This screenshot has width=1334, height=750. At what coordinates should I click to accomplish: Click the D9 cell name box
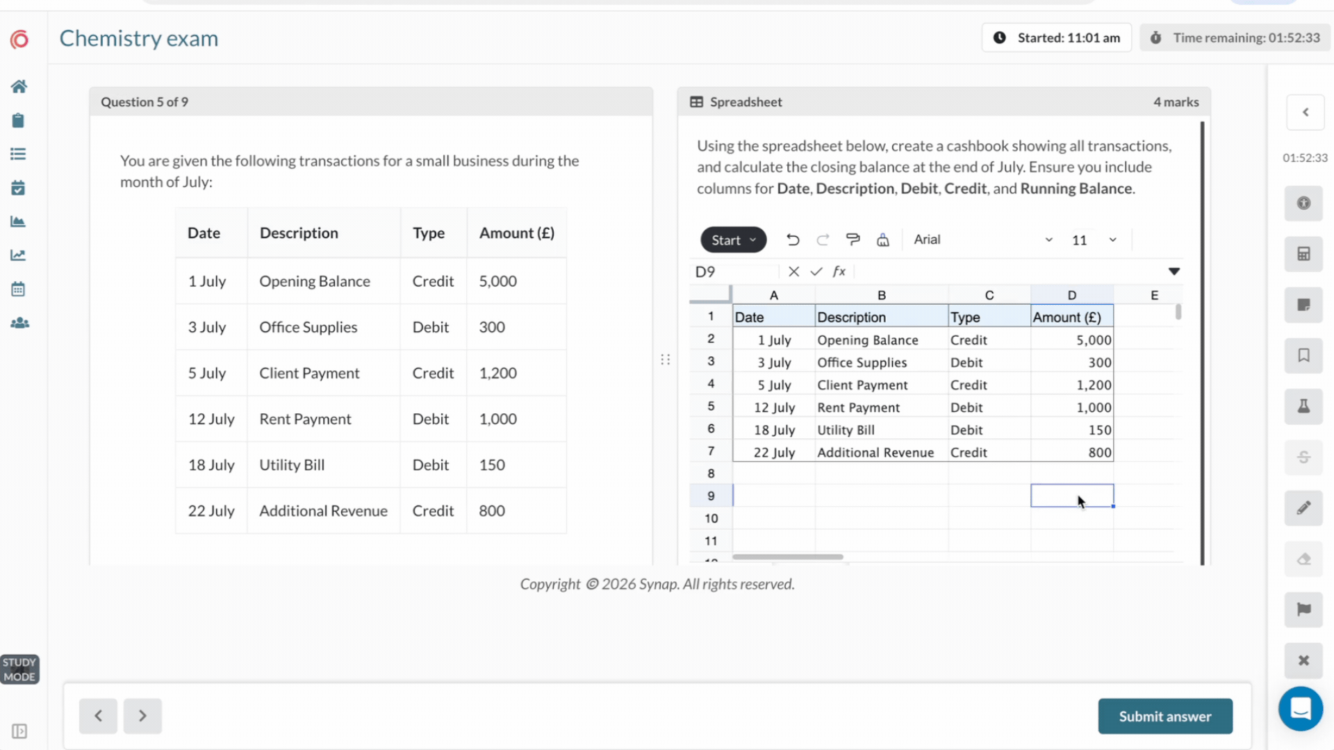(x=735, y=272)
